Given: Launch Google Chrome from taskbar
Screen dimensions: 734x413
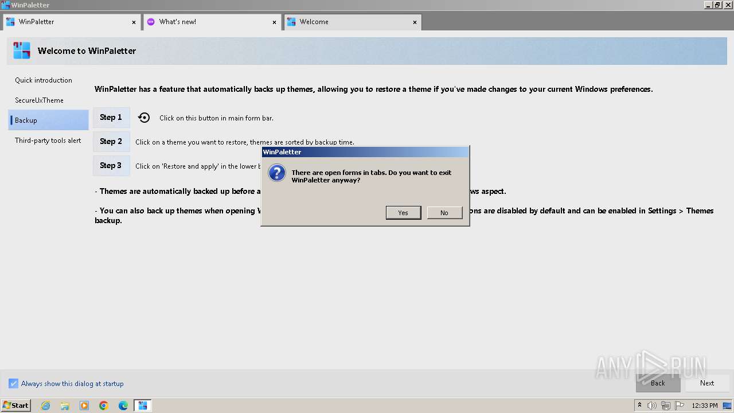Looking at the screenshot, I should (104, 406).
